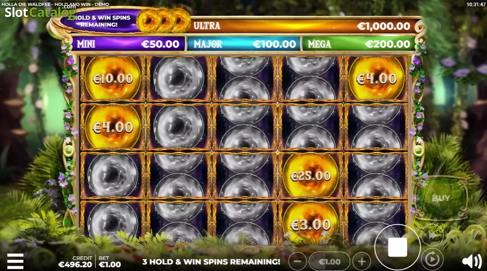Open the hamburger menu icon
This screenshot has width=487, height=271.
pyautogui.click(x=15, y=261)
